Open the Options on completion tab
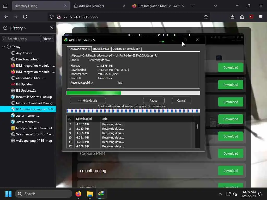This screenshot has width=267, height=200. 126,49
